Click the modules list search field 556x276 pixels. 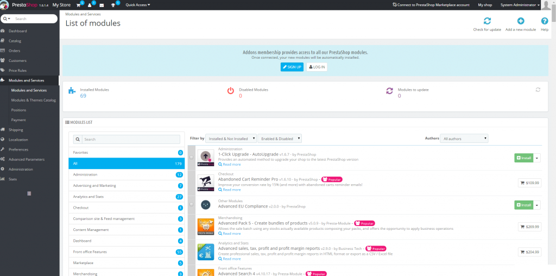click(x=131, y=139)
